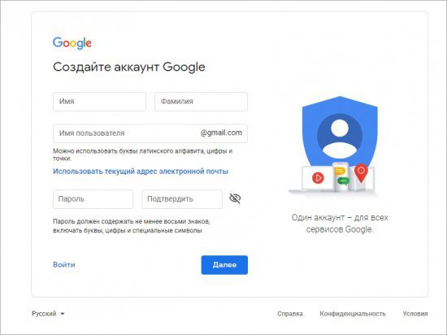Toggle password visibility eye icon
Screen dimensions: 447x335
pos(235,198)
